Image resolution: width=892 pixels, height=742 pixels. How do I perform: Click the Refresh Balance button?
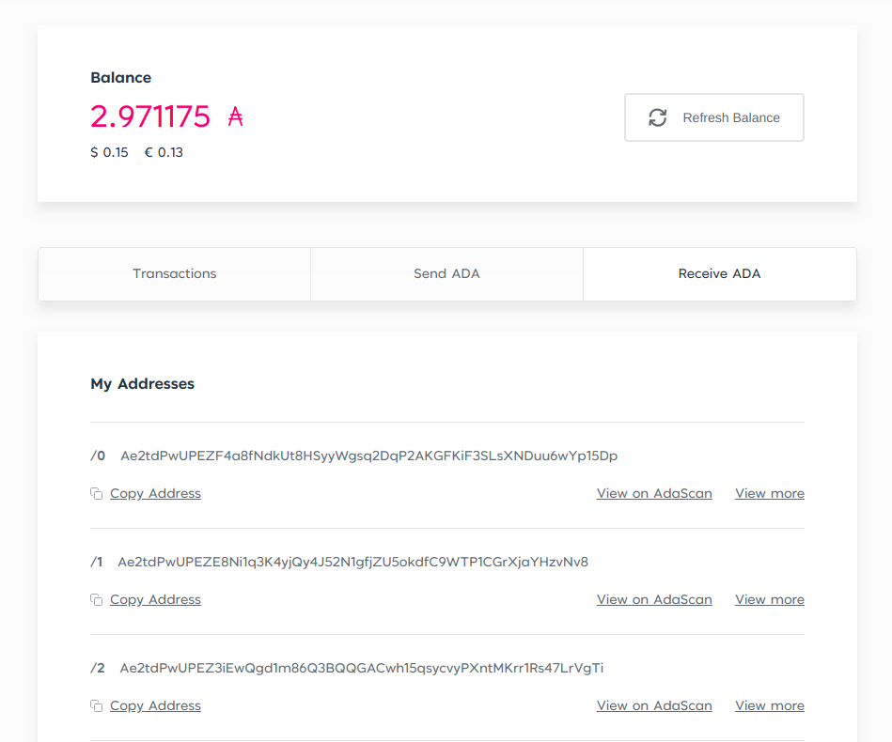click(714, 117)
